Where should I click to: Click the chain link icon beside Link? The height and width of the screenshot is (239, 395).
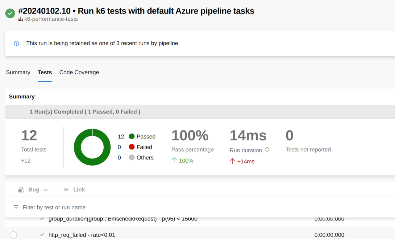pyautogui.click(x=66, y=189)
